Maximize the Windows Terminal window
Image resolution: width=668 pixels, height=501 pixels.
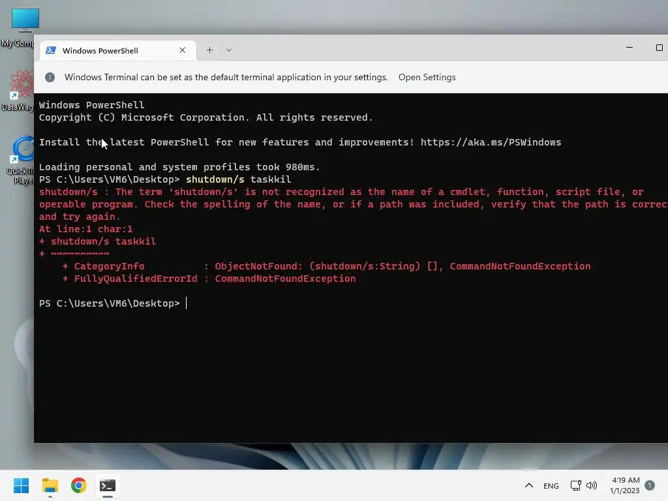(x=659, y=48)
